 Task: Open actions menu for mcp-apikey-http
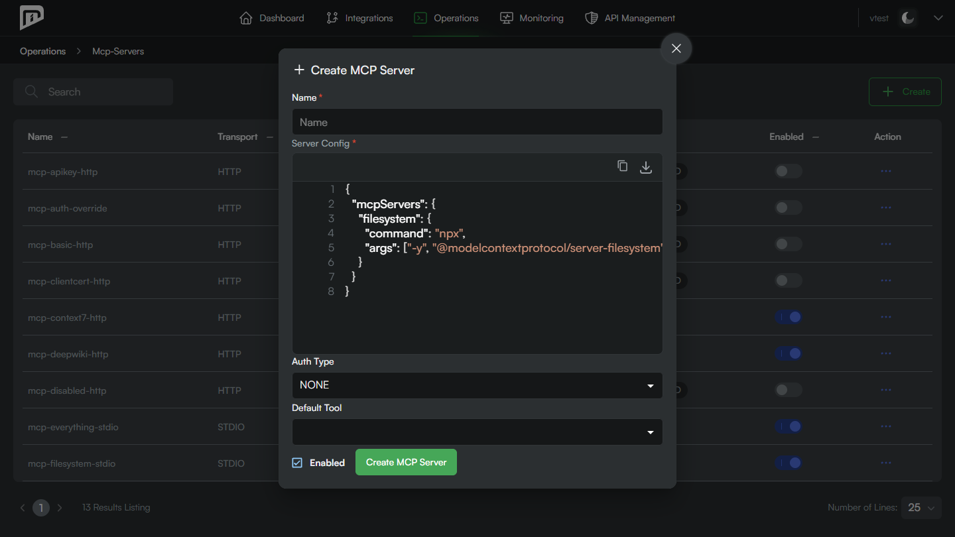[x=885, y=171]
